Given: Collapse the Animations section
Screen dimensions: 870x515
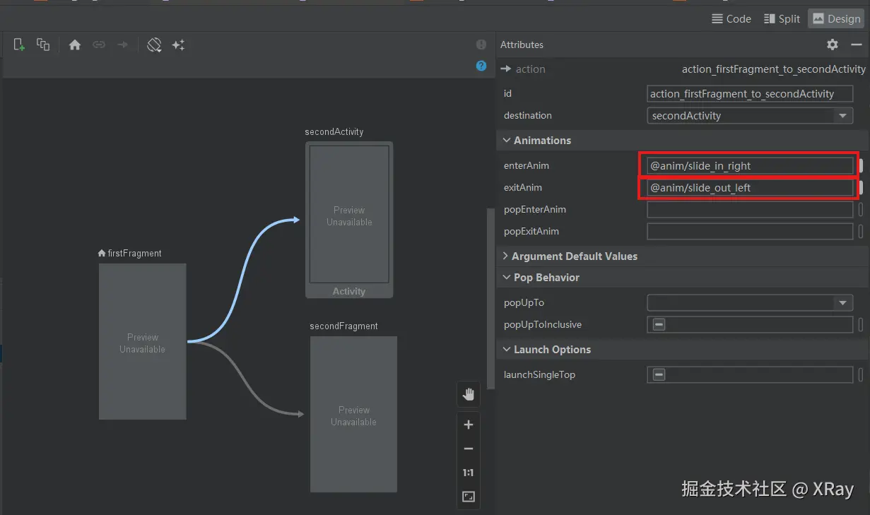Looking at the screenshot, I should pos(506,141).
